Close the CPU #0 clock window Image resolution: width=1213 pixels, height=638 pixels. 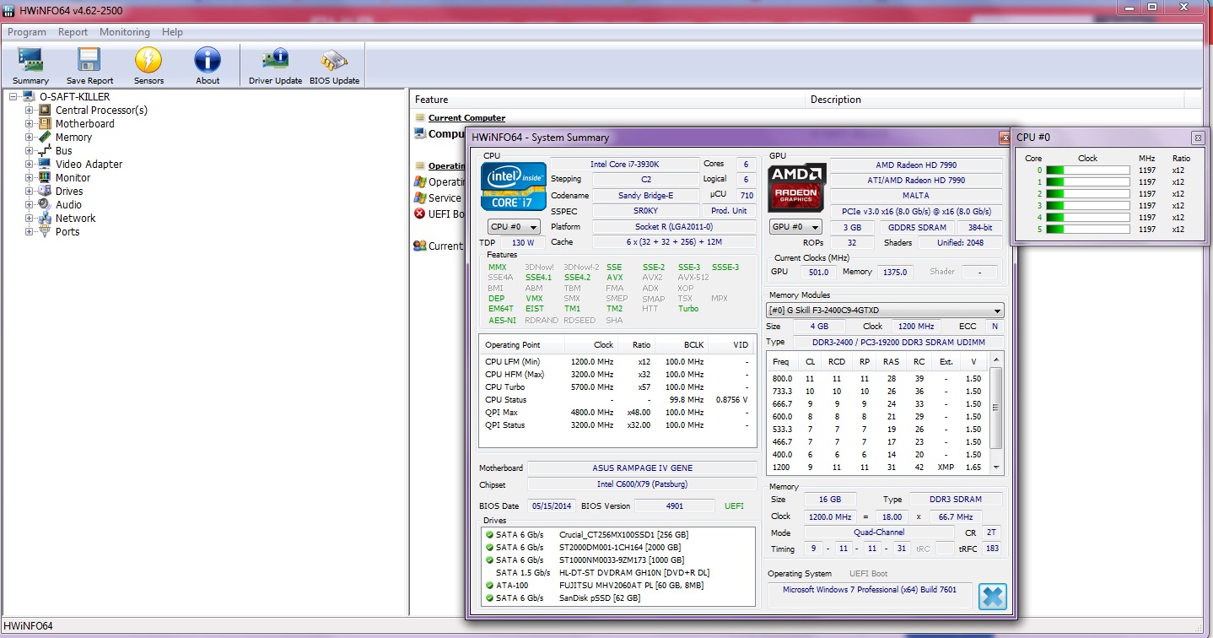click(1198, 138)
